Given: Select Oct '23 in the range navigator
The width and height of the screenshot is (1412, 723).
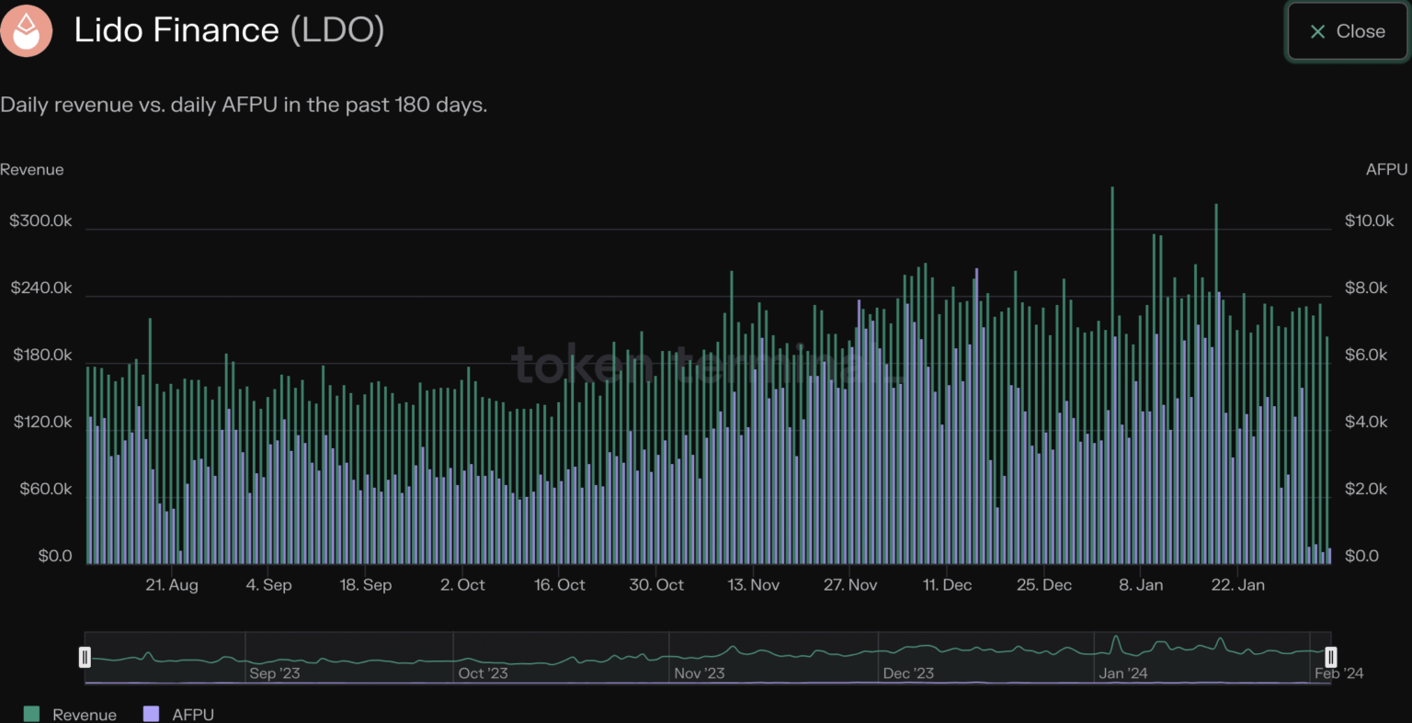Looking at the screenshot, I should pyautogui.click(x=483, y=673).
